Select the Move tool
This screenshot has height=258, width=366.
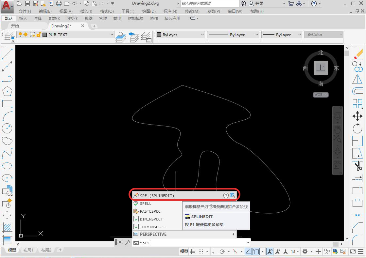coord(357,116)
